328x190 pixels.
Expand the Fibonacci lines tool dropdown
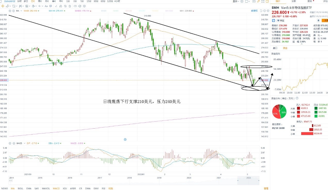point(29,6)
